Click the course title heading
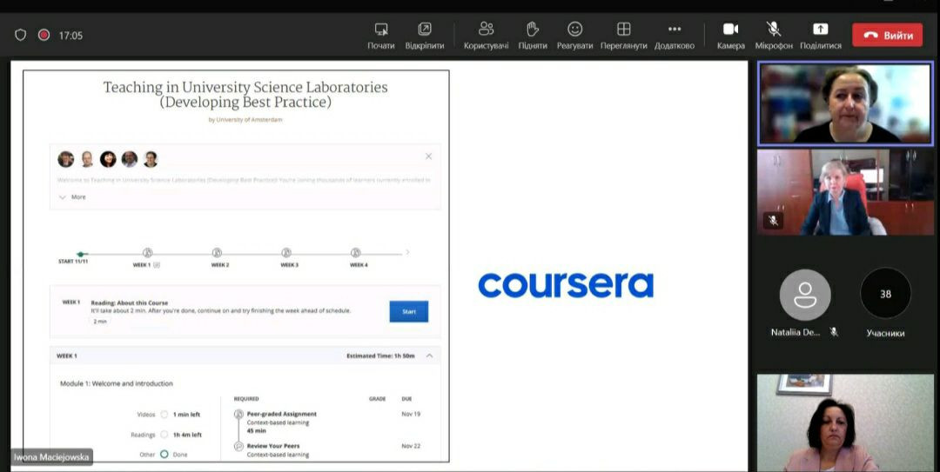The height and width of the screenshot is (472, 940). tap(245, 95)
